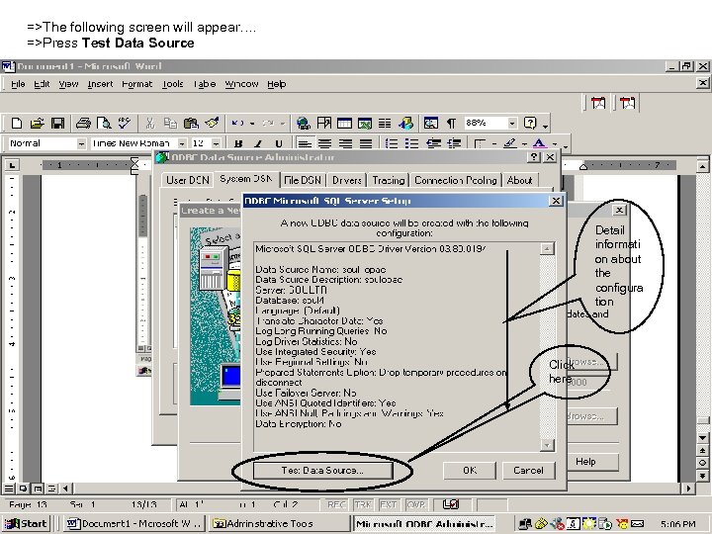Screen dimensions: 712x534
Task: Click the Start button on taskbar
Action: click(x=27, y=523)
